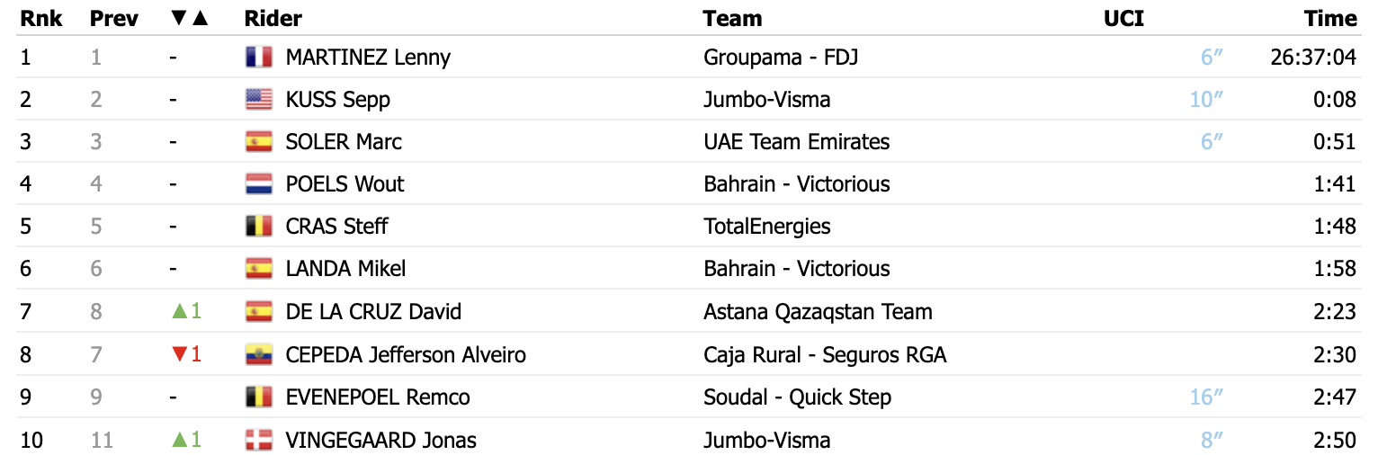Viewport: 1378px width, 455px height.
Task: Open Soudal - Quick Step team link
Action: pos(797,397)
